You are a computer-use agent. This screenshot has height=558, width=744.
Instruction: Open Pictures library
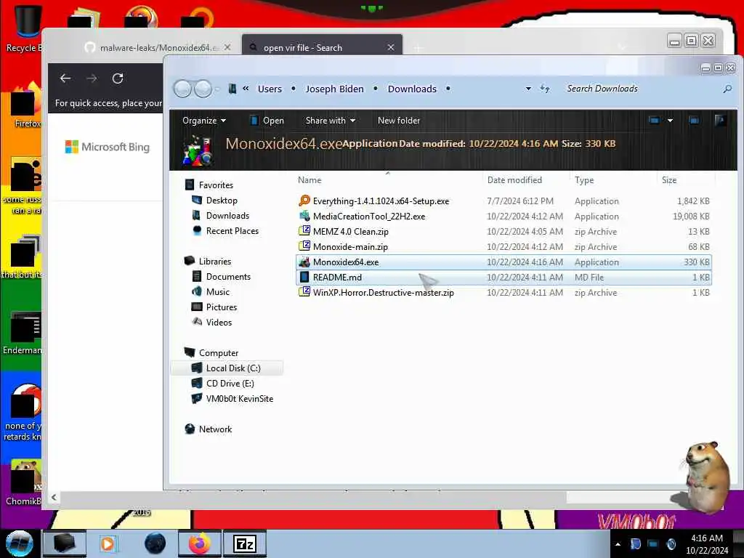221,307
